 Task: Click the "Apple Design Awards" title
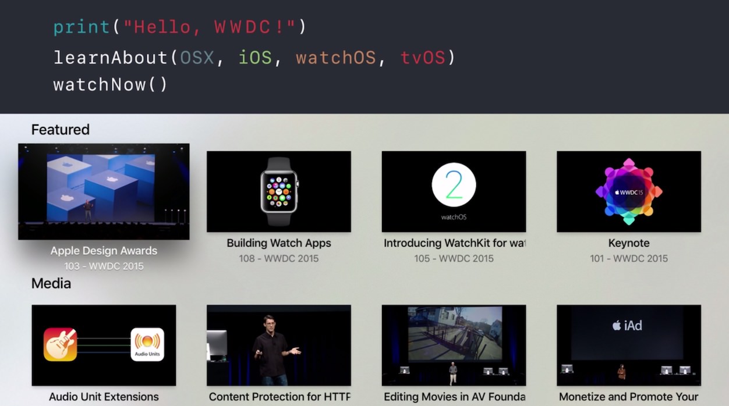pyautogui.click(x=104, y=251)
